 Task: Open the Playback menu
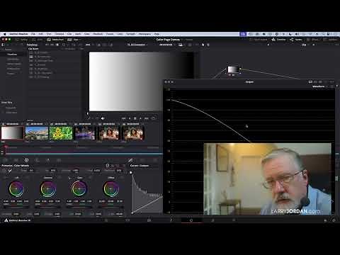tap(98, 34)
